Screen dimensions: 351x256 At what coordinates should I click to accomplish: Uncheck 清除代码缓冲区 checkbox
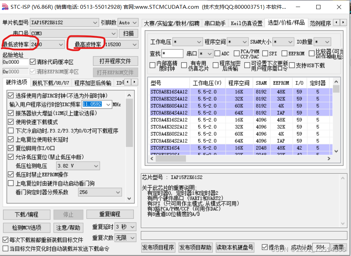point(33,62)
